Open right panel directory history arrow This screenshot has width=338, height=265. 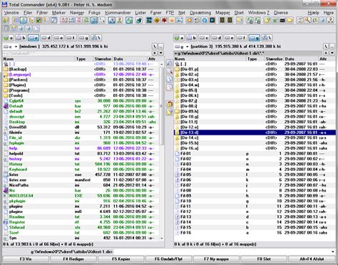(332, 53)
